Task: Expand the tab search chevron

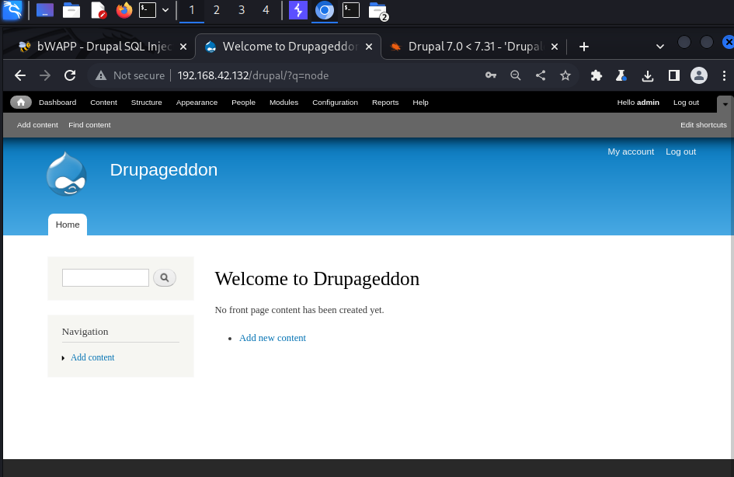Action: click(x=660, y=47)
